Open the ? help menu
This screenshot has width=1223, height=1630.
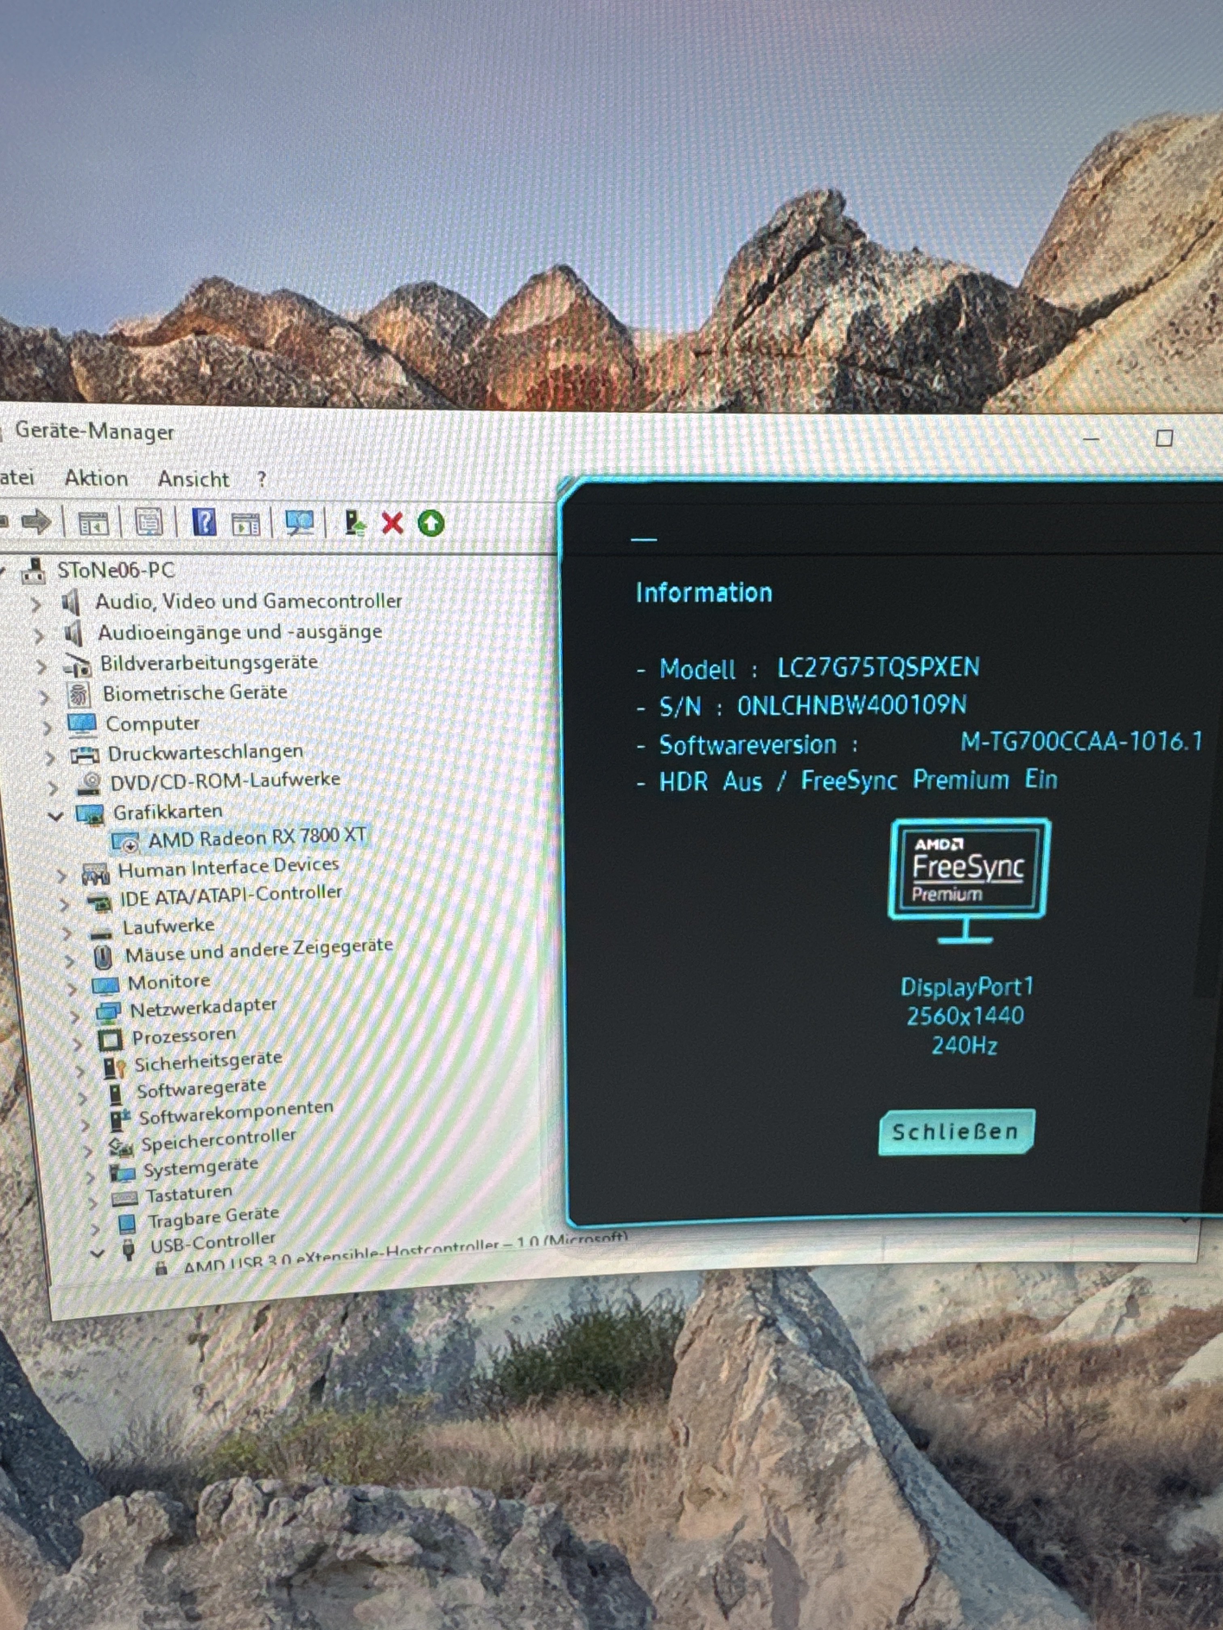click(x=262, y=479)
